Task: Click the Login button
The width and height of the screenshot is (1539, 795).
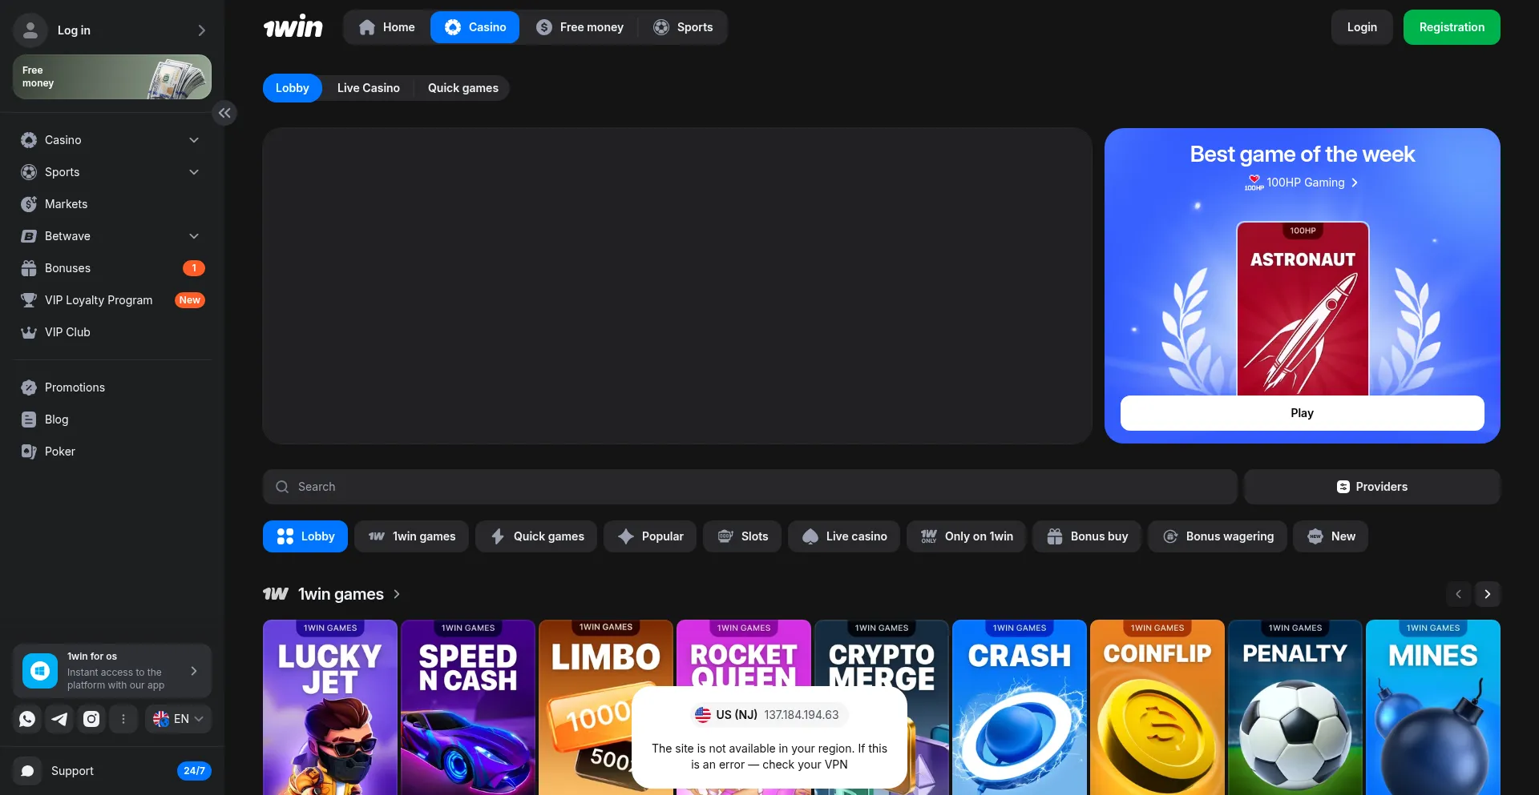Action: point(1362,27)
